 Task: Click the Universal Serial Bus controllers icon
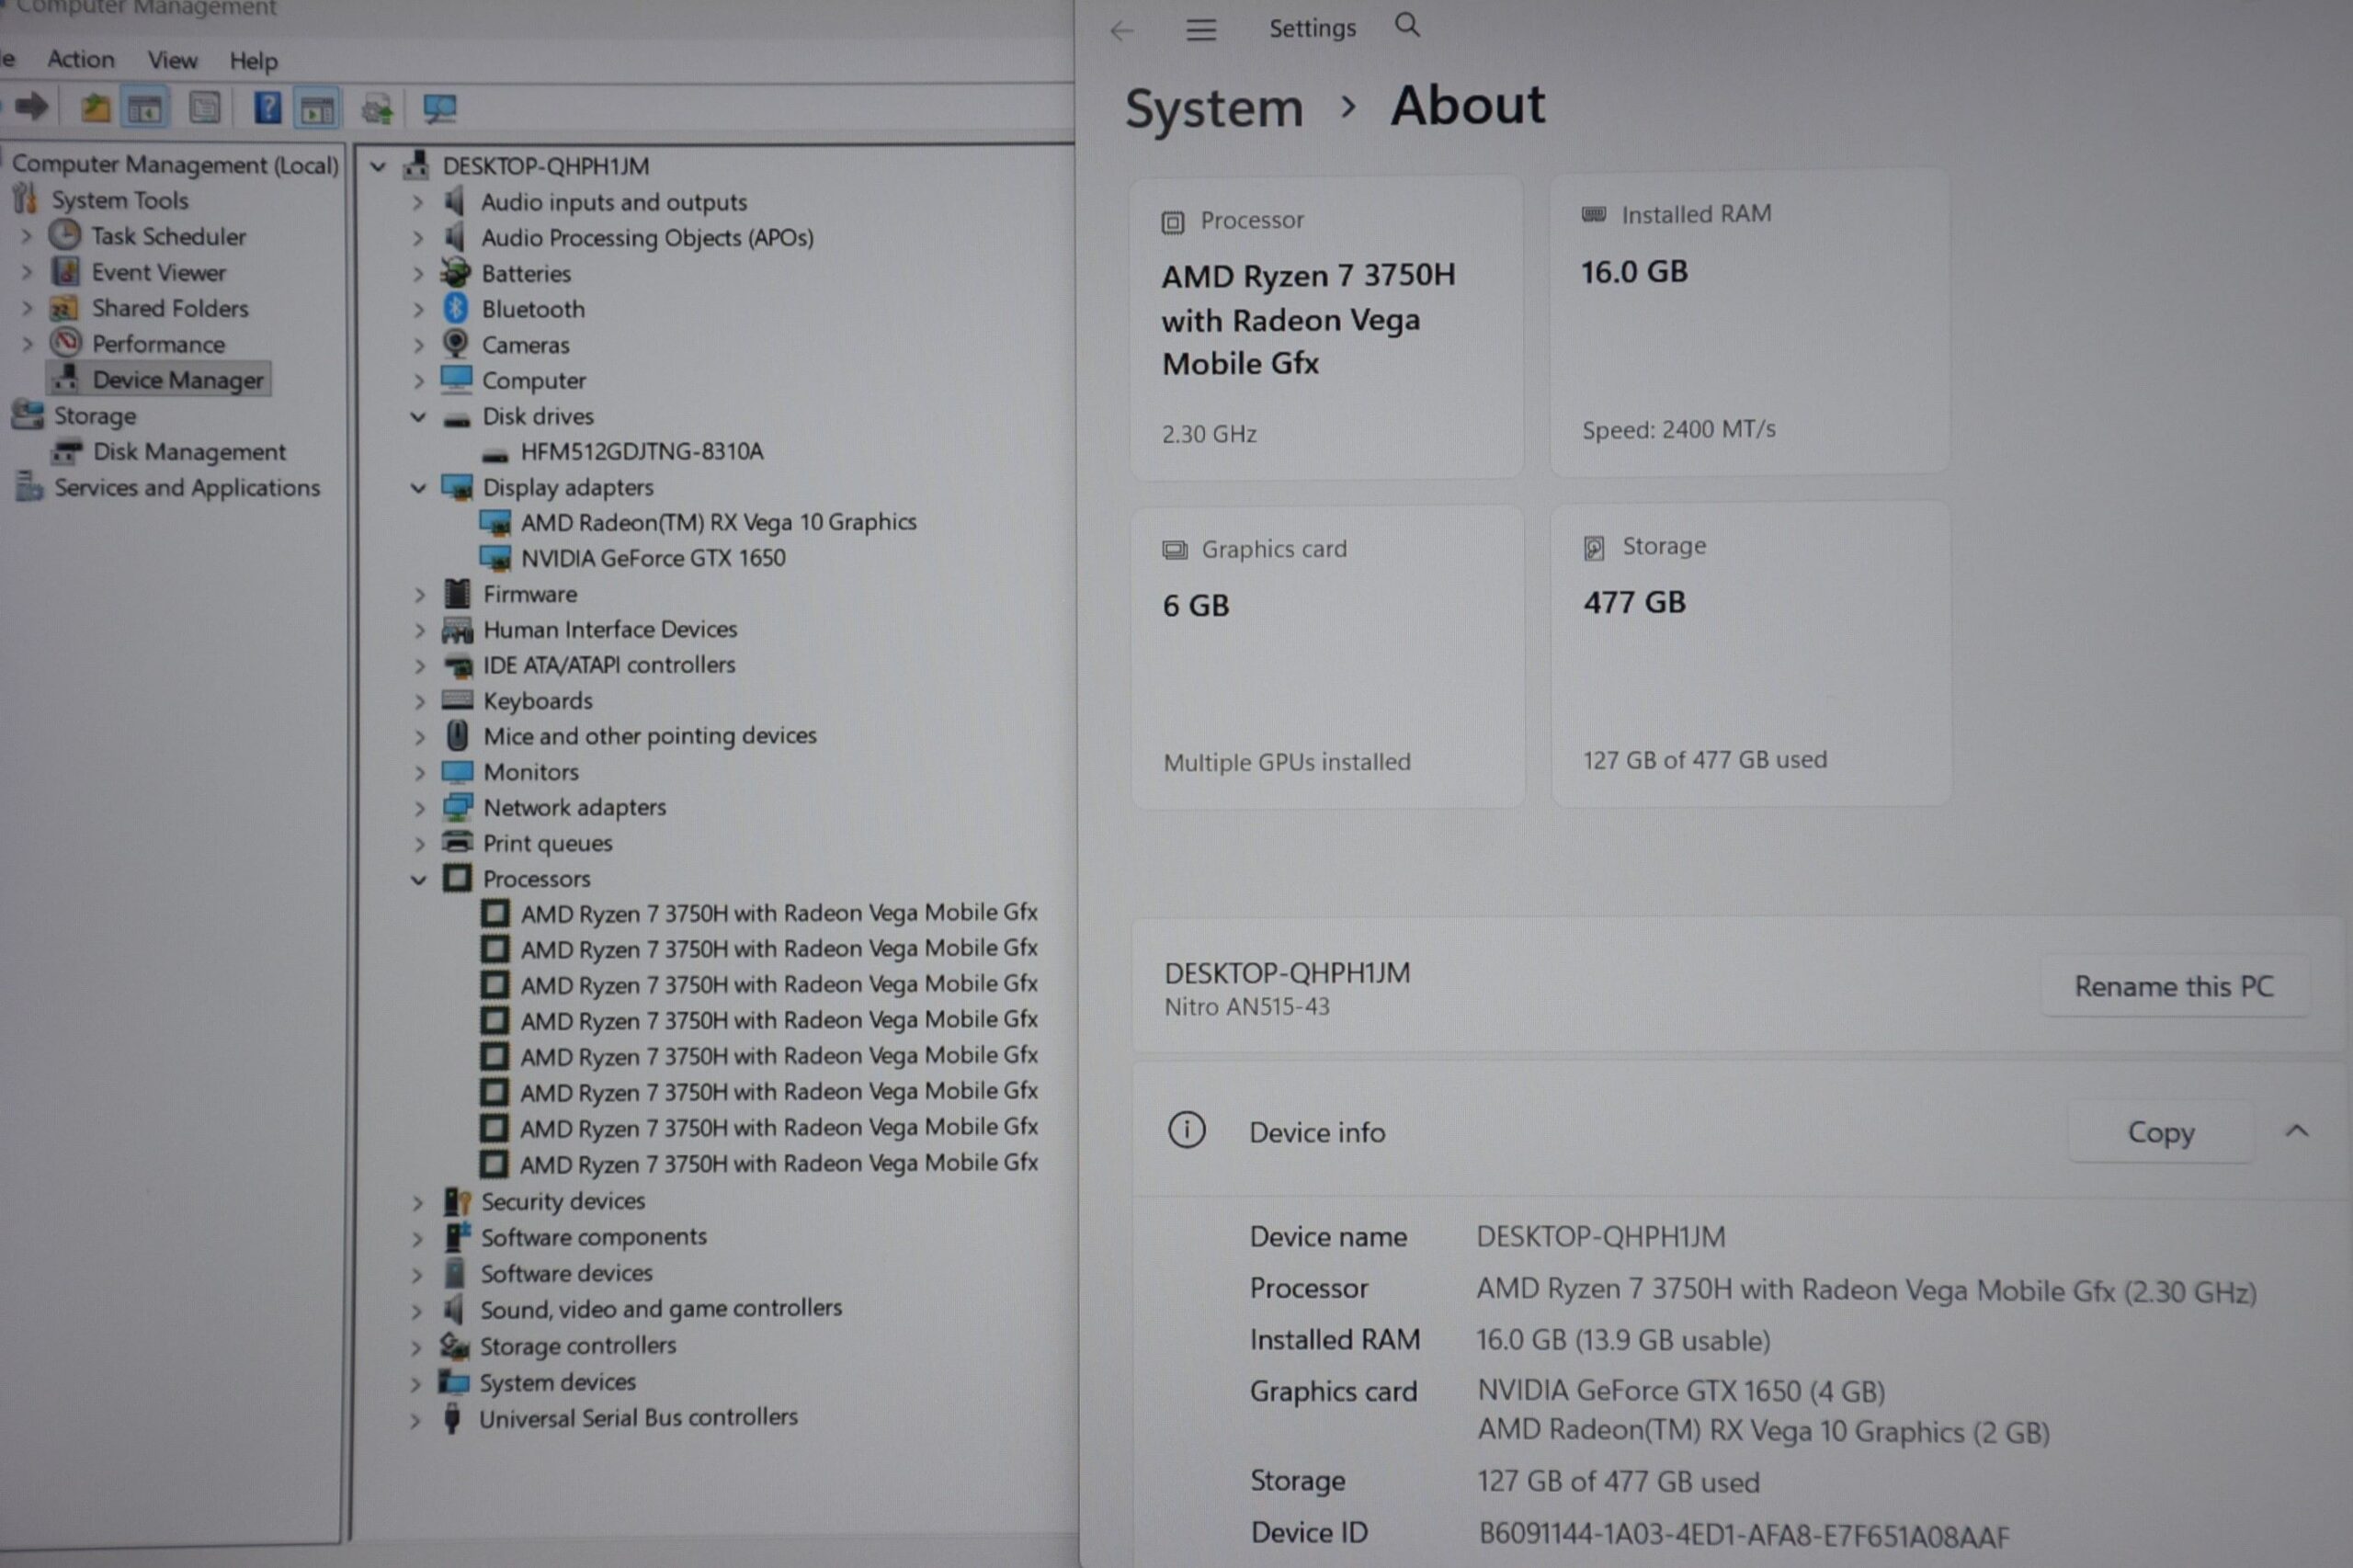(452, 1418)
